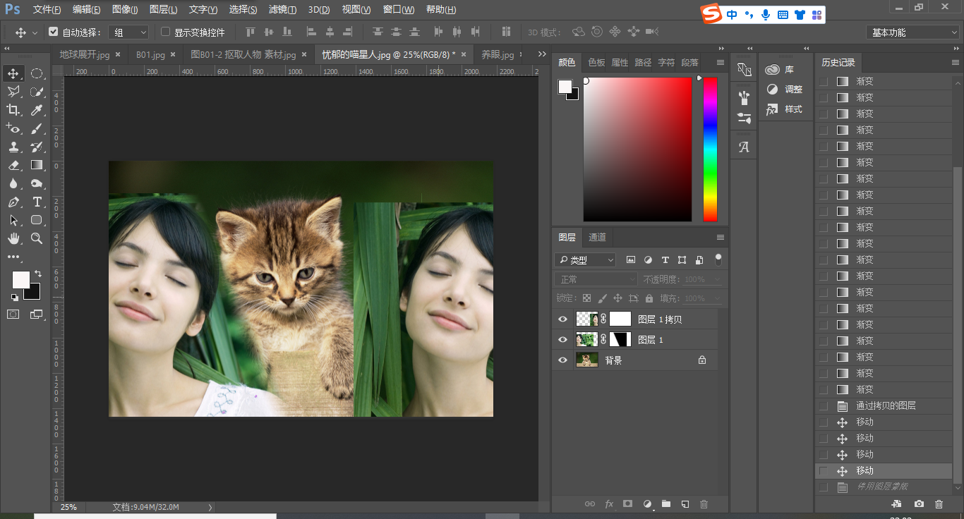964x519 pixels.
Task: Click the 图层 1 layer mask thumbnail
Action: (x=620, y=340)
